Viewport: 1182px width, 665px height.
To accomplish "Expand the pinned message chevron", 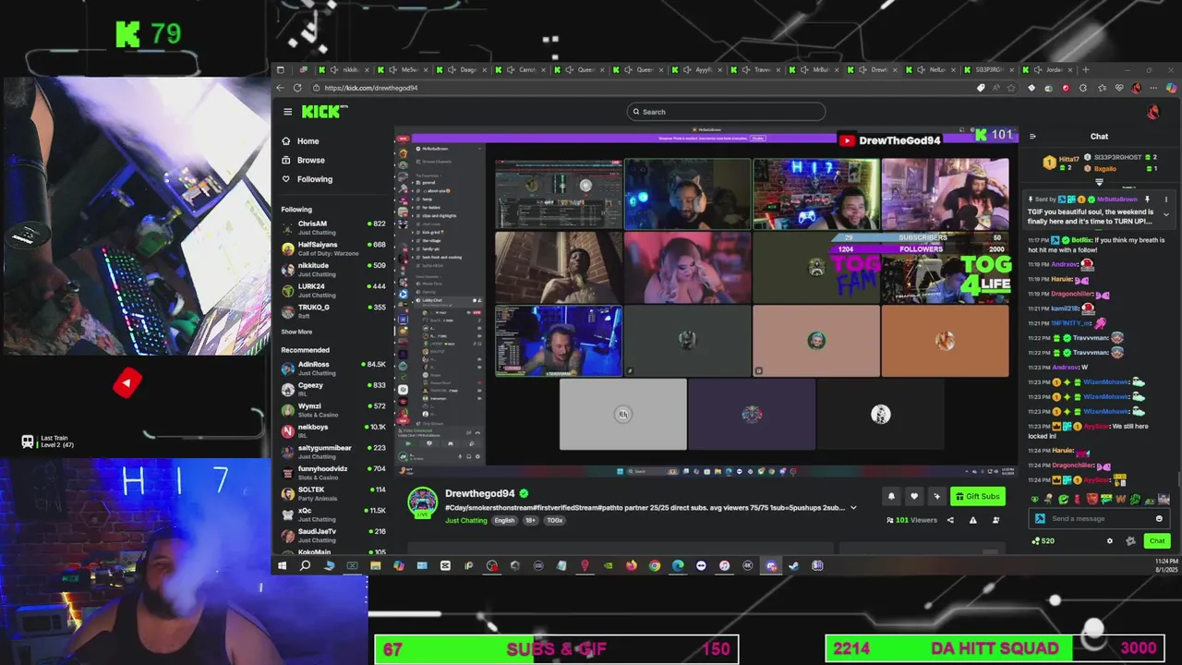I will pyautogui.click(x=1165, y=214).
